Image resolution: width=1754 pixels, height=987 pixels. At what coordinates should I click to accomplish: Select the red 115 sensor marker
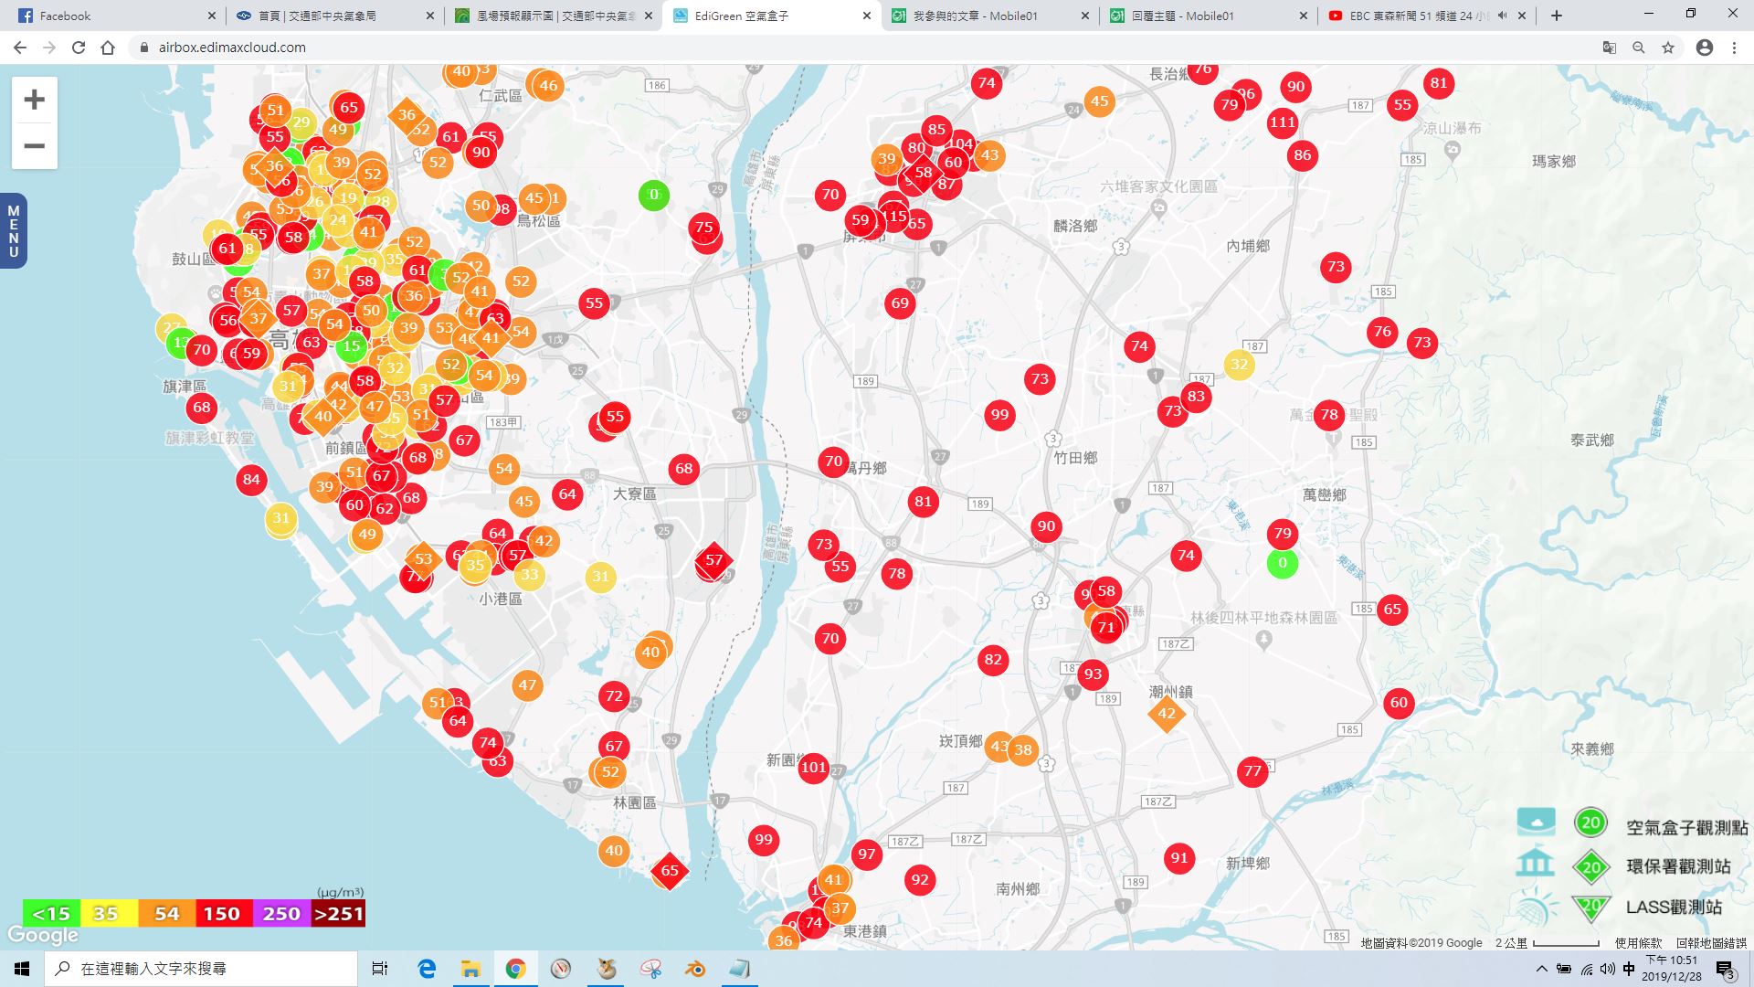click(894, 217)
